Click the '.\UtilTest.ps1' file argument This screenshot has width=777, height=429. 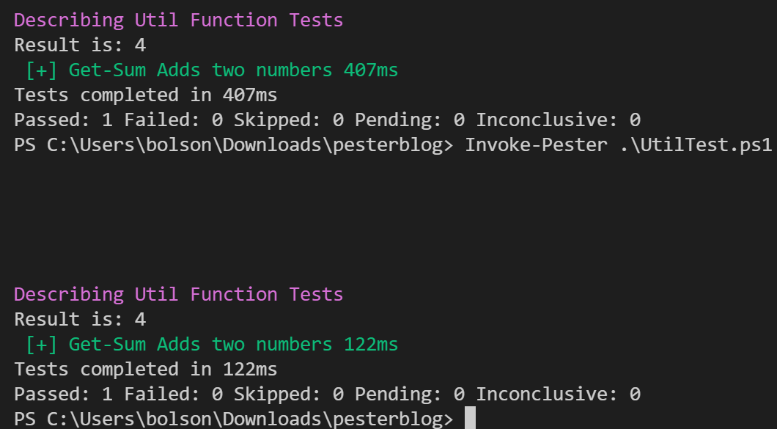pyautogui.click(x=696, y=144)
